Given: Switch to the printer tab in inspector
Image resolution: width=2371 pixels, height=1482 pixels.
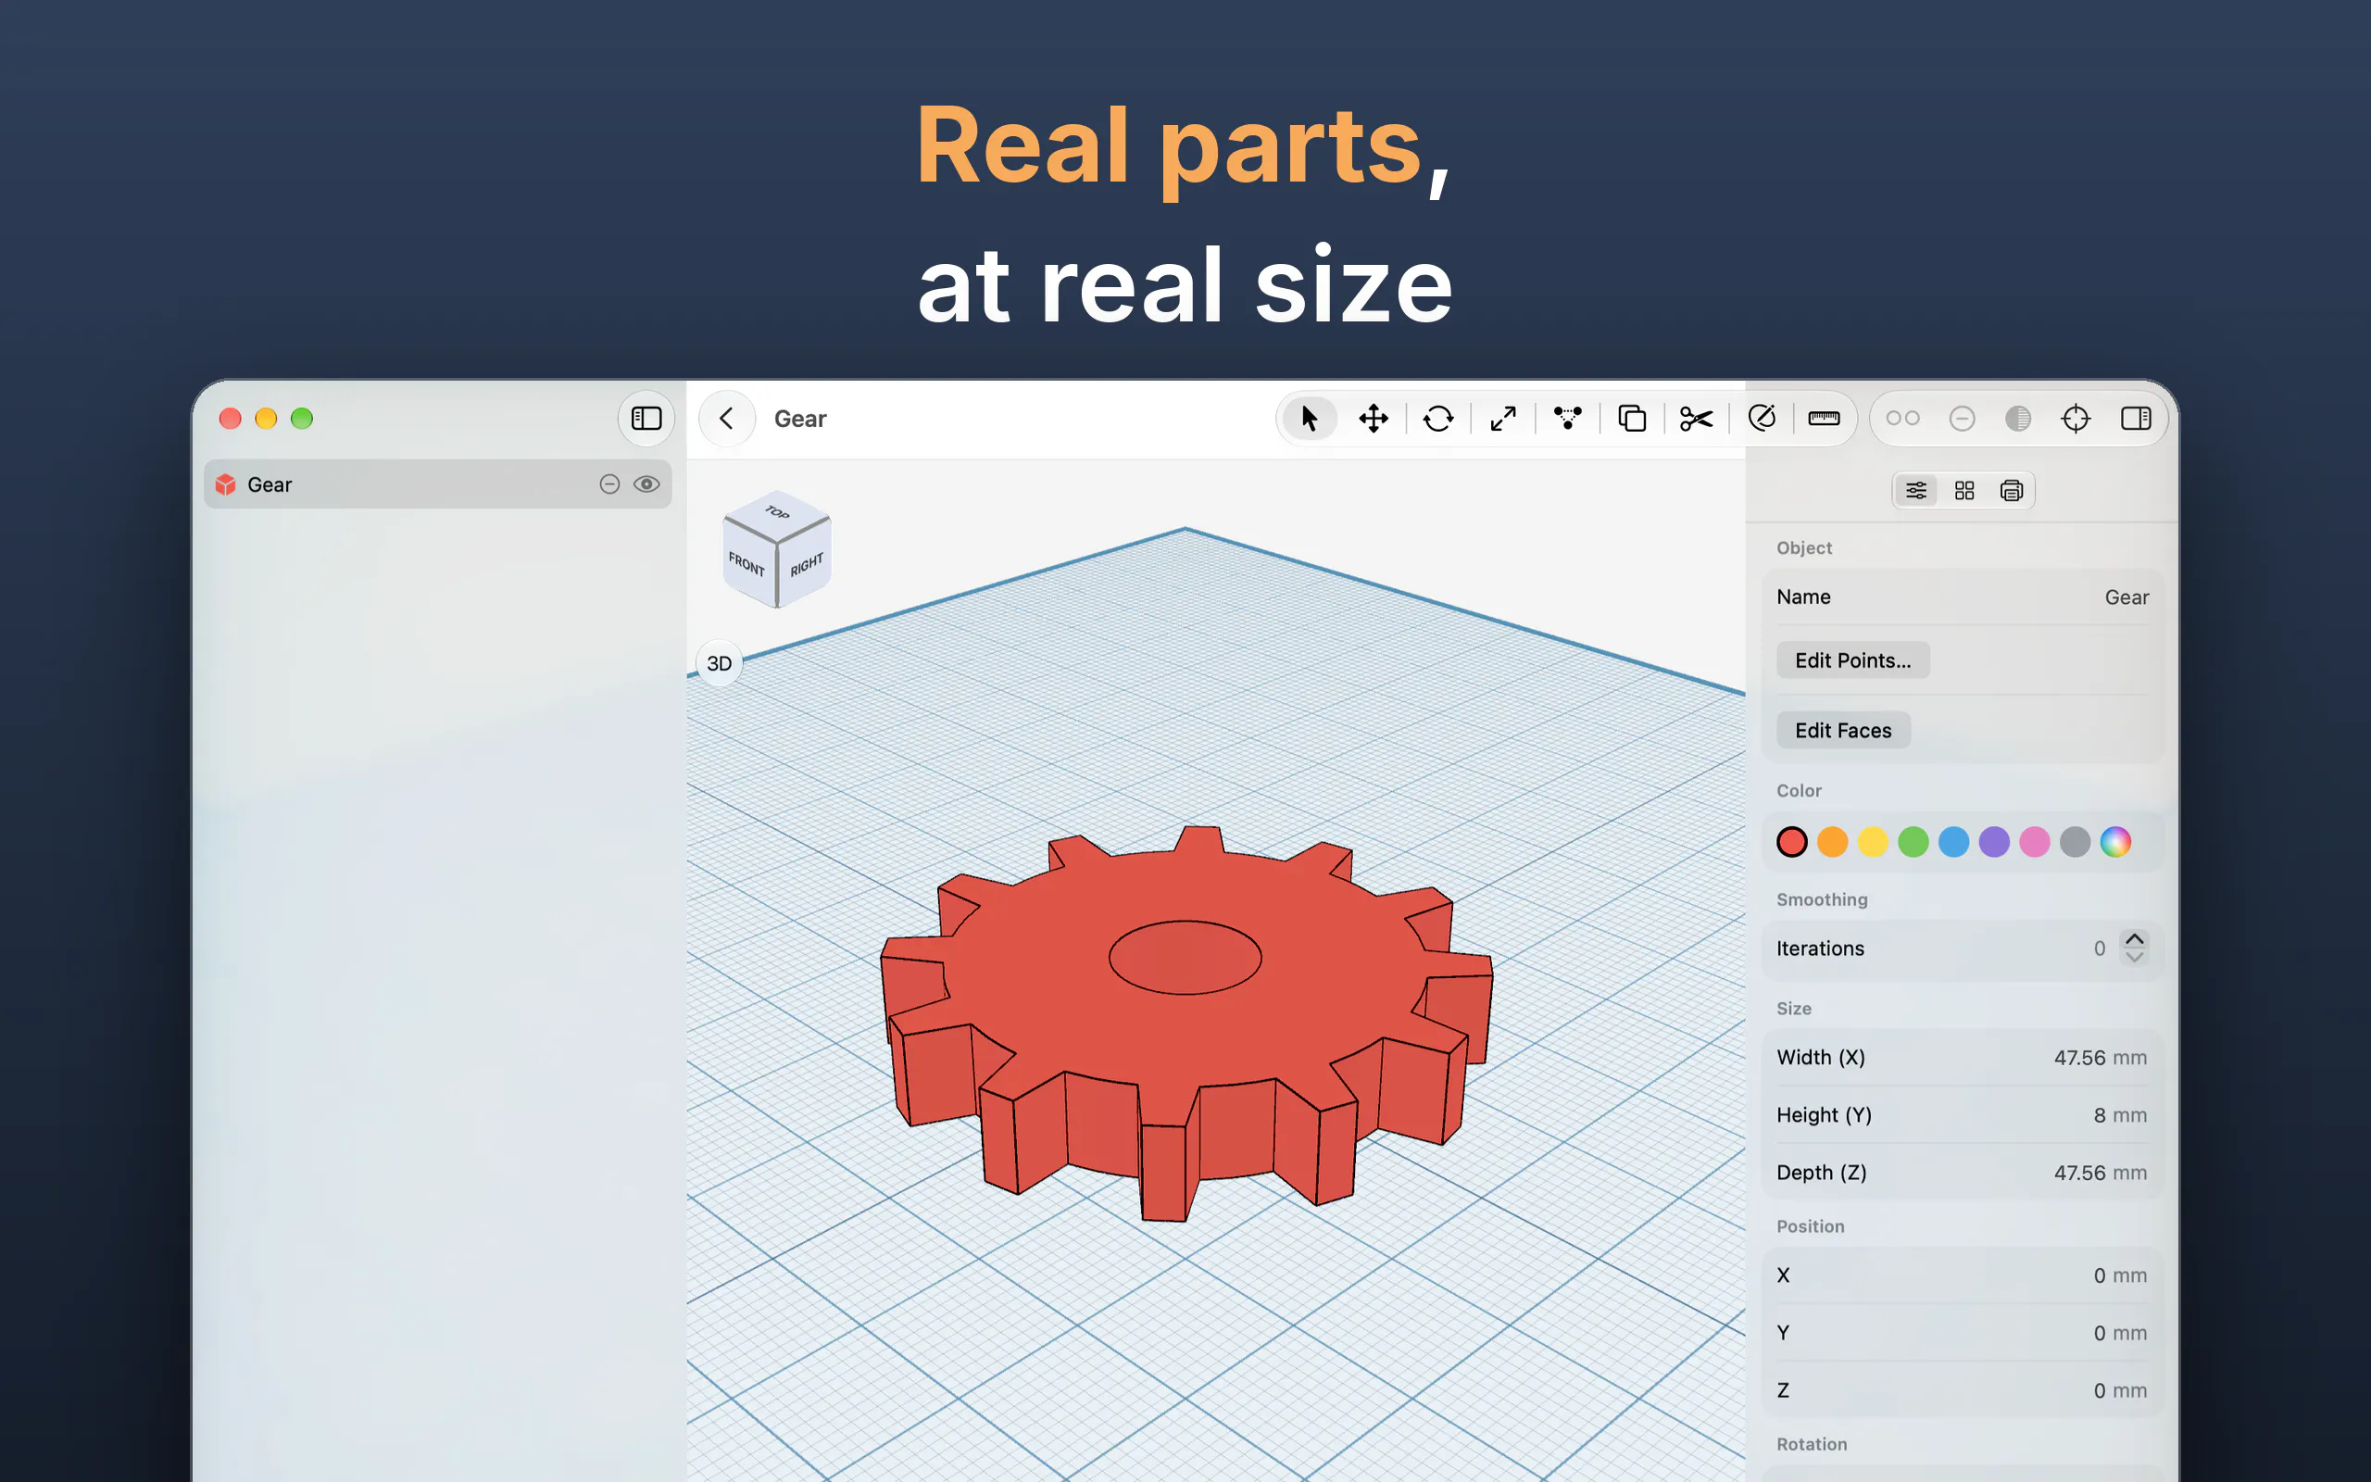Looking at the screenshot, I should pos(2012,490).
